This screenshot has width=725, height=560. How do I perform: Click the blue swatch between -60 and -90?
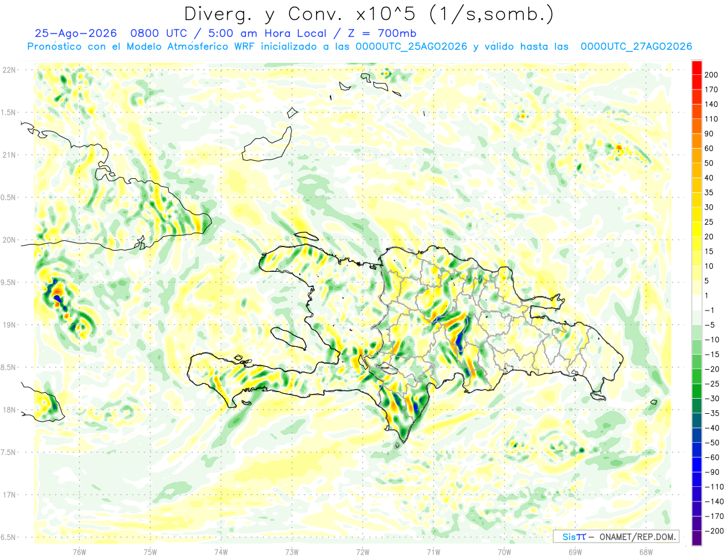coord(697,465)
